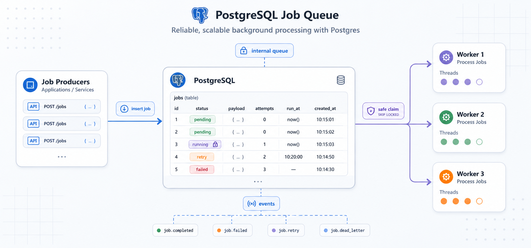Viewport: 531px width, 248px height.
Task: Select the job.retry event chip
Action: coord(286,230)
